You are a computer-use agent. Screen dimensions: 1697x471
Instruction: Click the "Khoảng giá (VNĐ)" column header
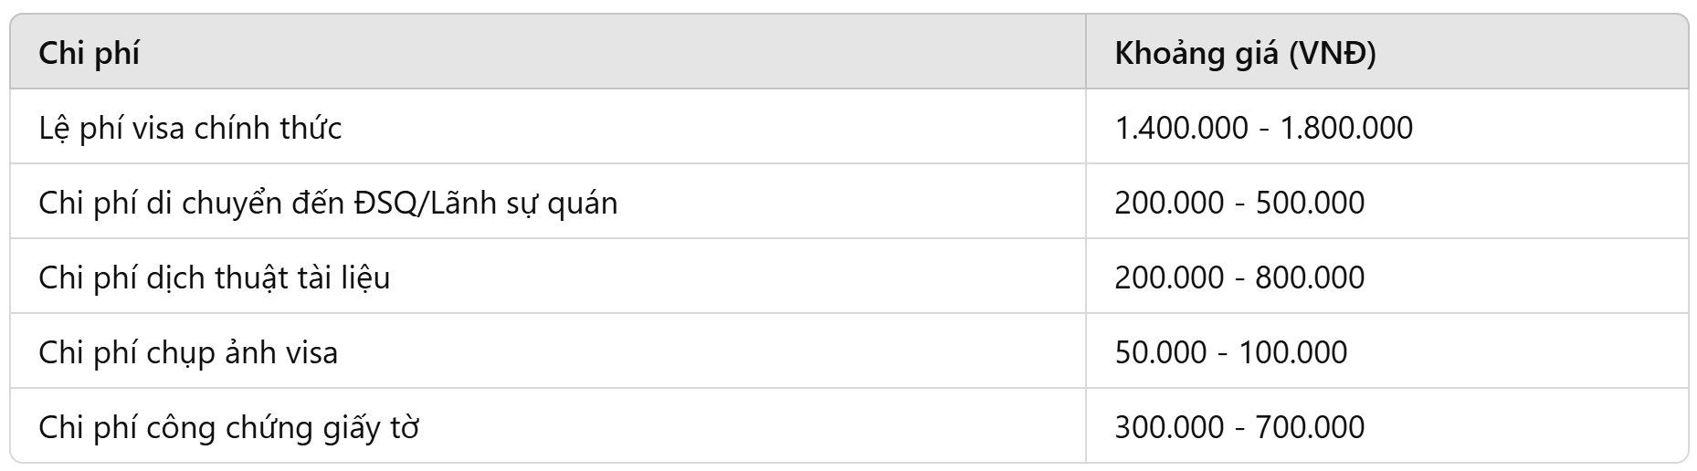[x=1245, y=53]
